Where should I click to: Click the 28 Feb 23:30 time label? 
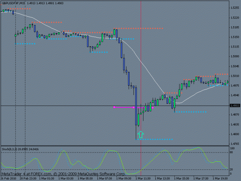(x=28, y=179)
